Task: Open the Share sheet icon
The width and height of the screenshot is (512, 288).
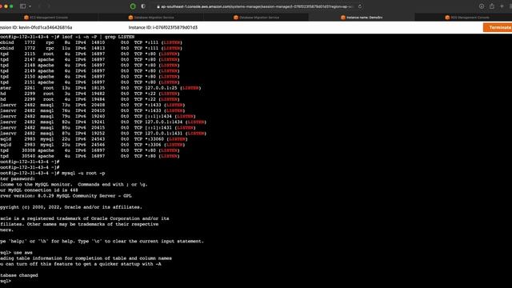Action: (492, 6)
